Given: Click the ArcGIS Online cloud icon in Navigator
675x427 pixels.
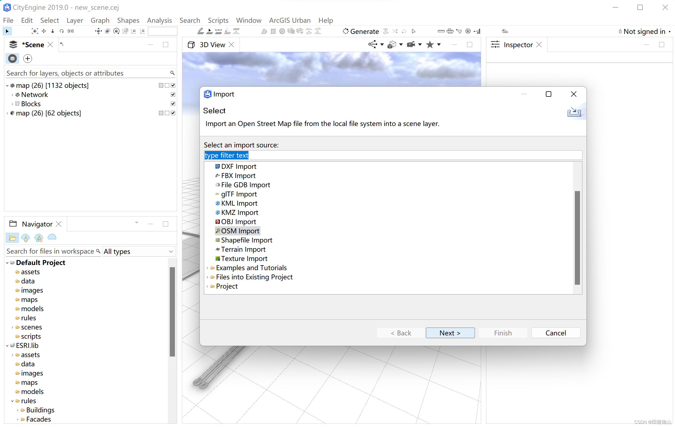Looking at the screenshot, I should pyautogui.click(x=52, y=237).
